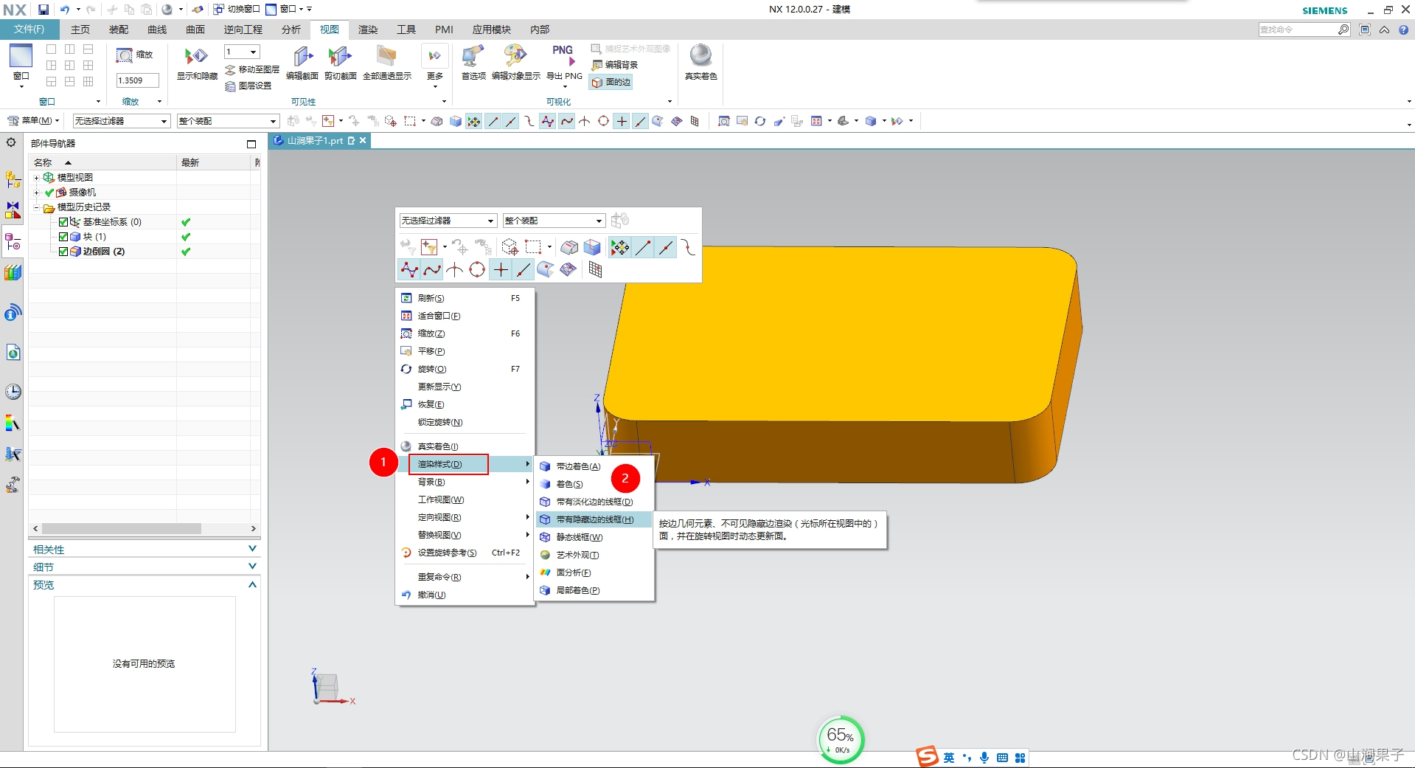Collapse 模型历史记录 tree node
The width and height of the screenshot is (1415, 768).
coord(36,207)
